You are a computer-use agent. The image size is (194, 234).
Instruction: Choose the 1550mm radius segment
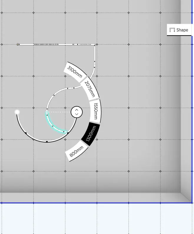[95, 111]
